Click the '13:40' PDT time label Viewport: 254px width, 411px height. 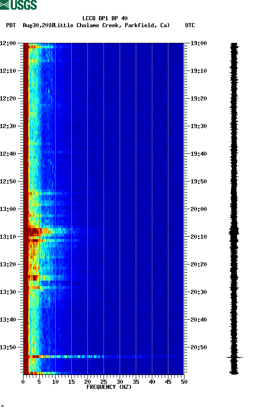8,319
